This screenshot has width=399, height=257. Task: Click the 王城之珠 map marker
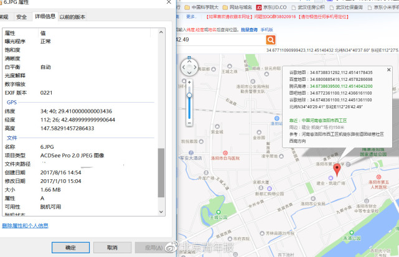[229, 67]
